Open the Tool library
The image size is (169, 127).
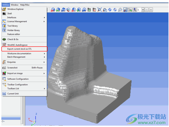point(24,26)
